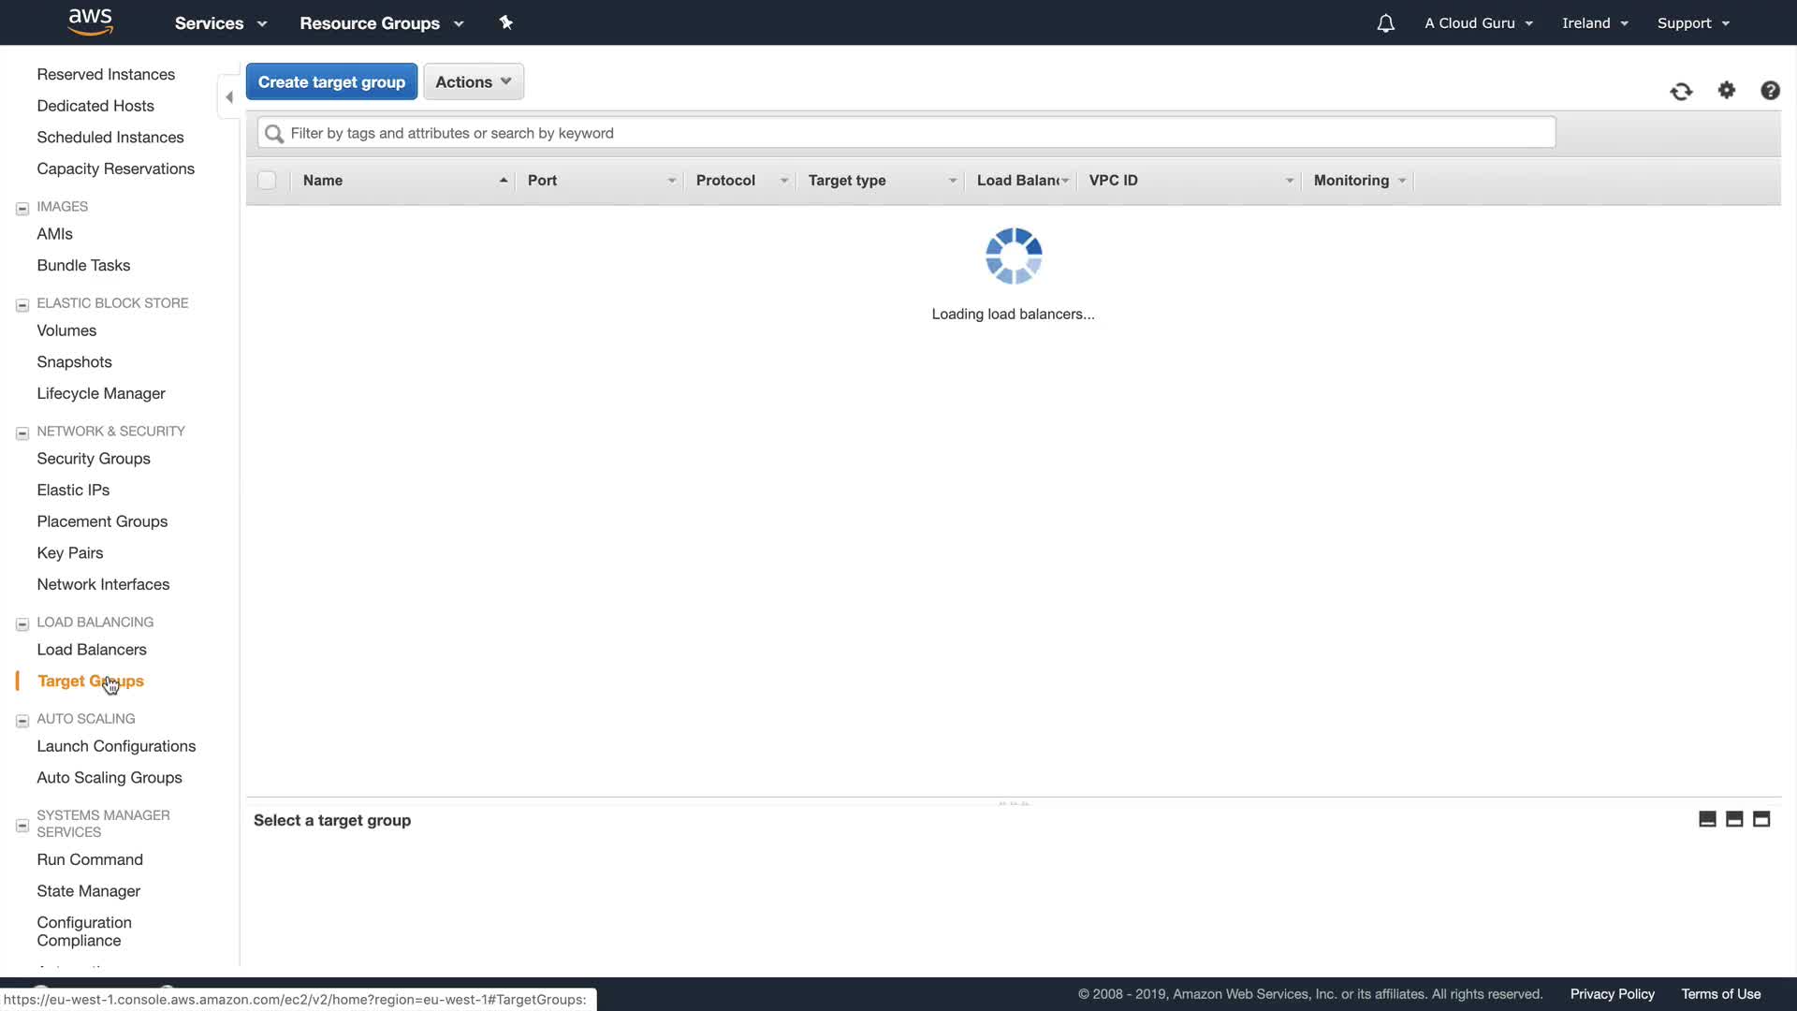Open the Services menu
The image size is (1797, 1011).
point(221,23)
